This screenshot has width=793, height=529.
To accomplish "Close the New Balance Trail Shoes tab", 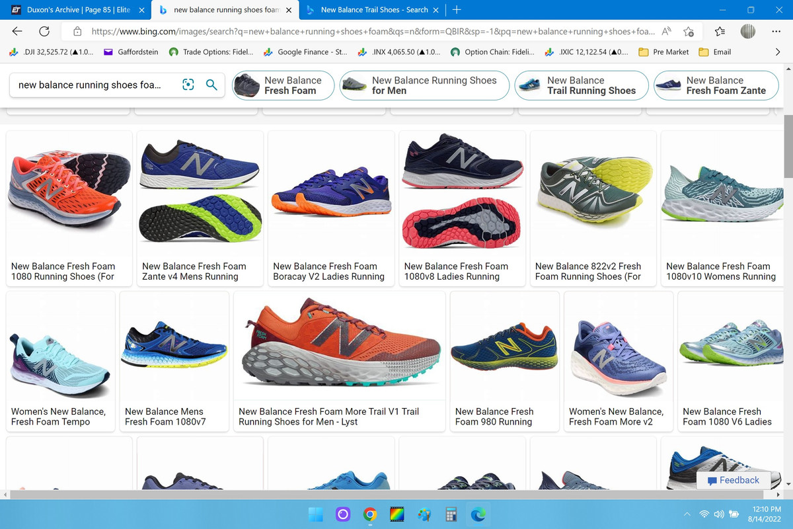I will pos(435,10).
